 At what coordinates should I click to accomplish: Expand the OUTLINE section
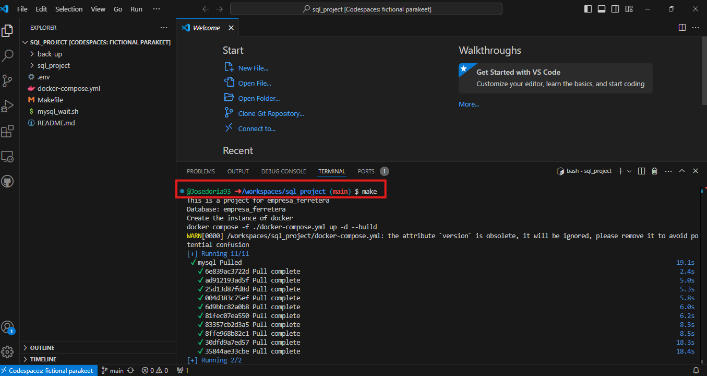[x=98, y=347]
